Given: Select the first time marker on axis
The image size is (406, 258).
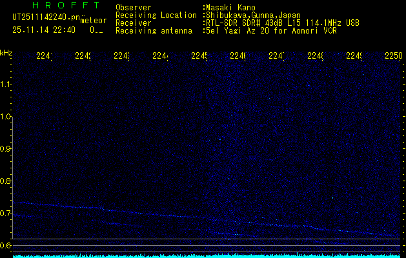Looking at the screenshot, I should pyautogui.click(x=44, y=57).
